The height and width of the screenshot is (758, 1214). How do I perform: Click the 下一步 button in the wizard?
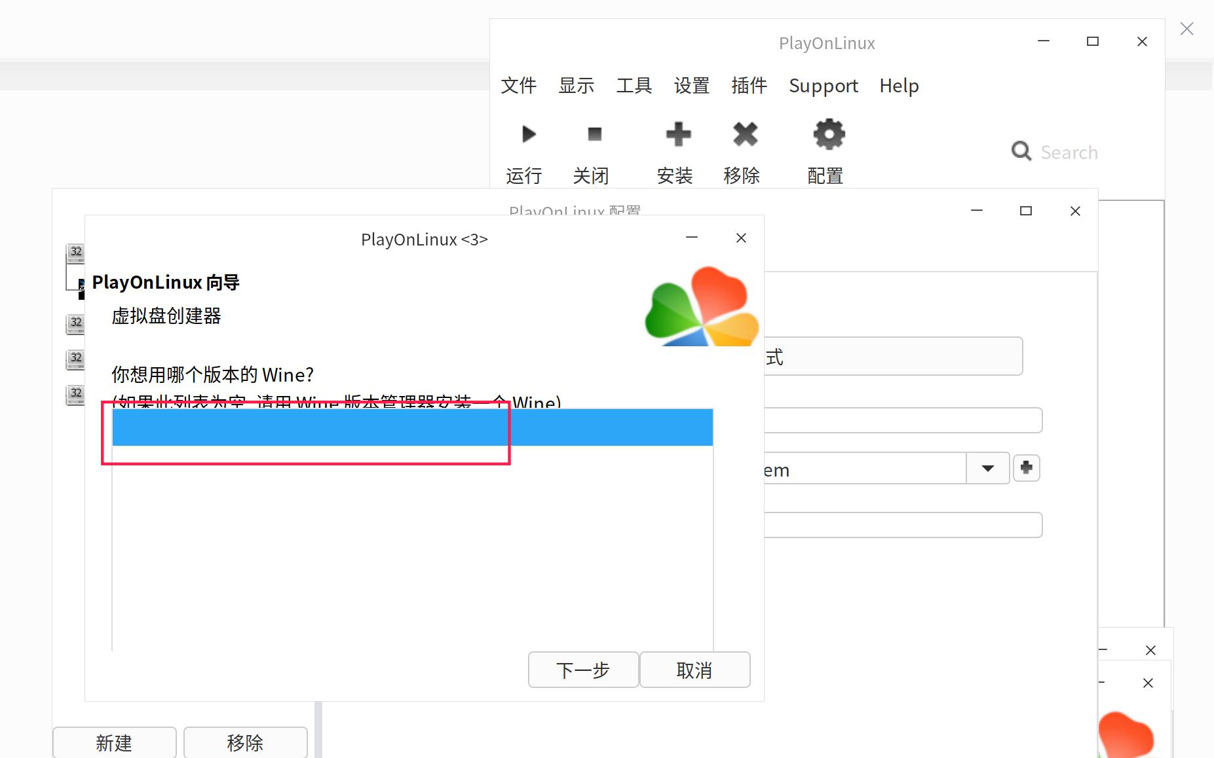[x=583, y=670]
